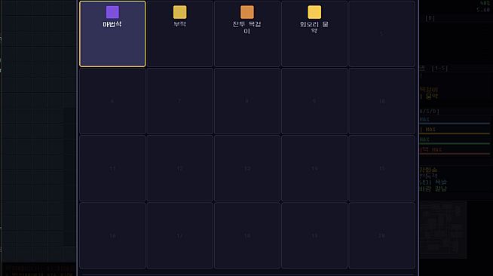This screenshot has height=276, width=493.
Task: Click the dimmed minimap thumbnail
Action: 442,230
